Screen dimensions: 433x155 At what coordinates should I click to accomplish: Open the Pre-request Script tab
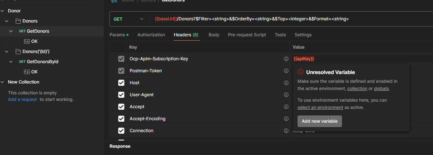pos(247,35)
